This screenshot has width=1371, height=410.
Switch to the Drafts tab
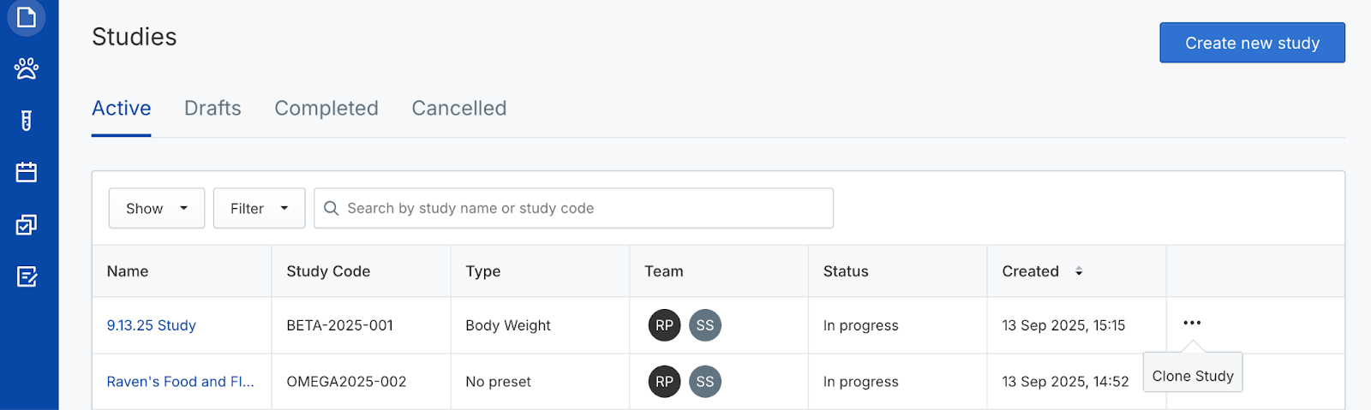213,109
